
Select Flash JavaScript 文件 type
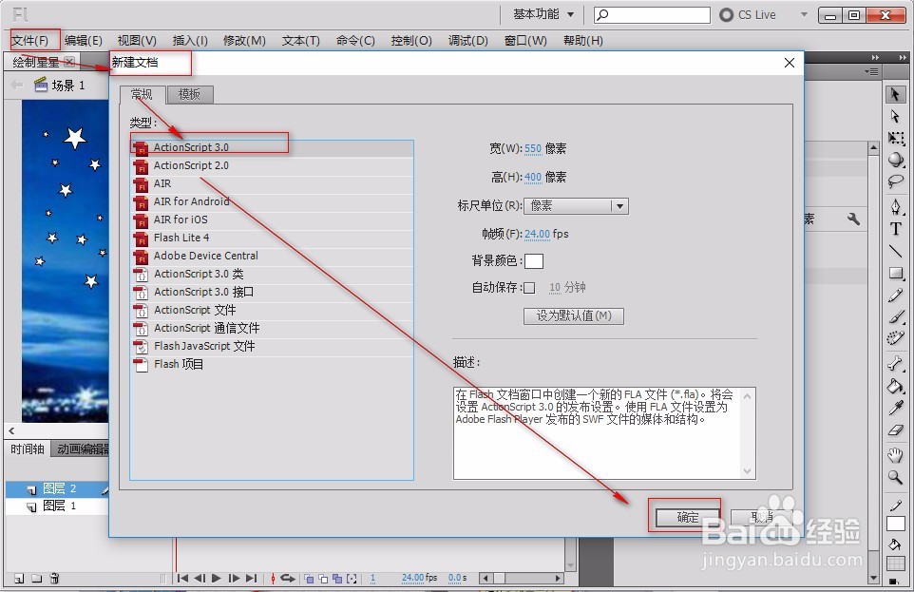[x=272, y=347]
